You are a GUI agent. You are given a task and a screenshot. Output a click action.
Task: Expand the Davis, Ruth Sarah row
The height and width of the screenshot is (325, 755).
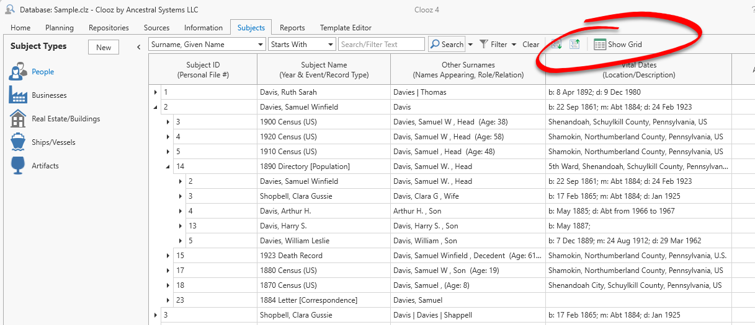155,92
